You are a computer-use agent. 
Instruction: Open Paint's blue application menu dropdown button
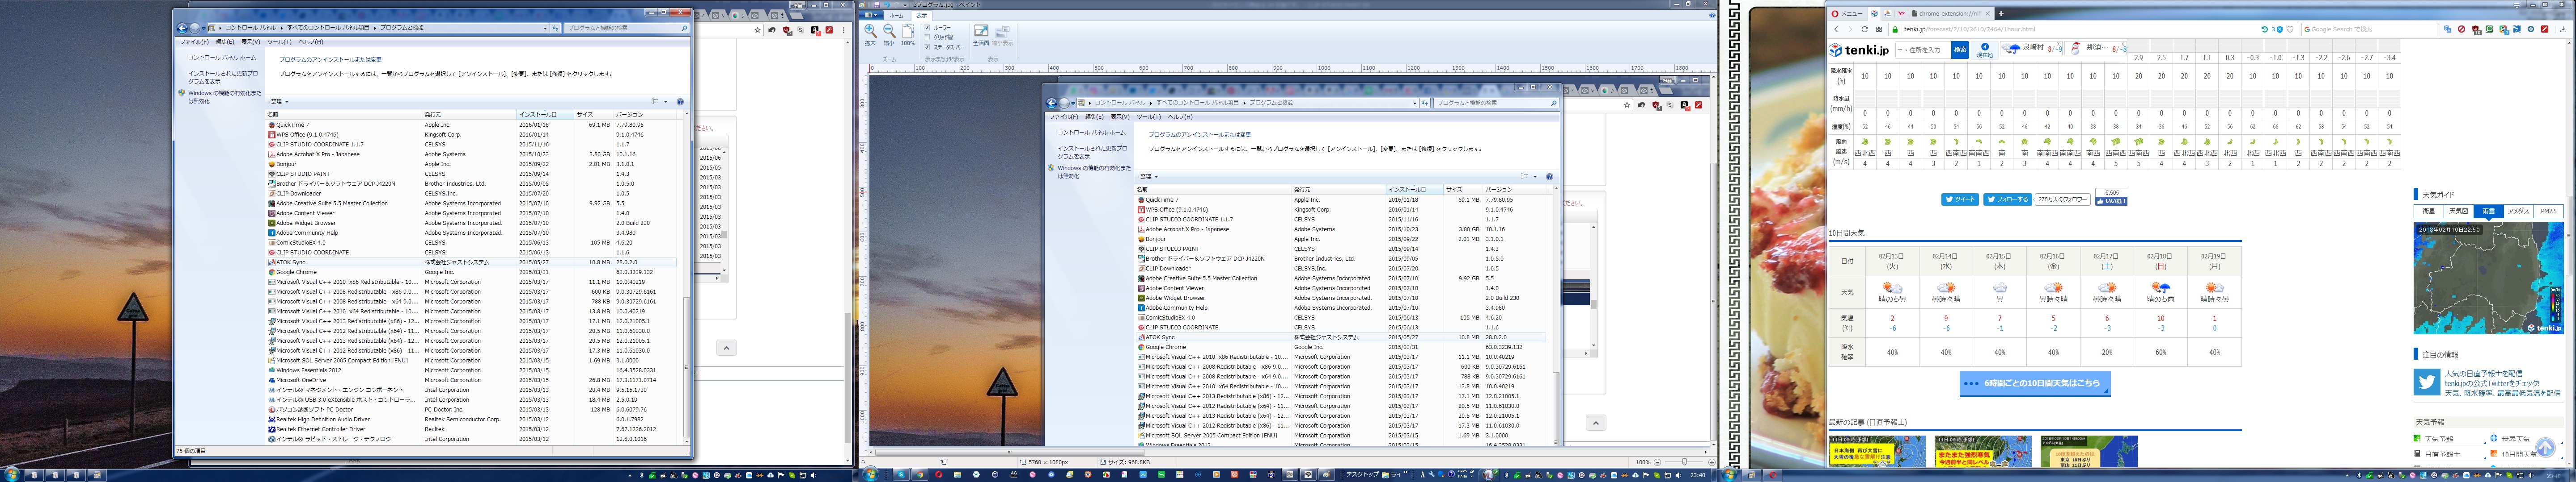872,16
